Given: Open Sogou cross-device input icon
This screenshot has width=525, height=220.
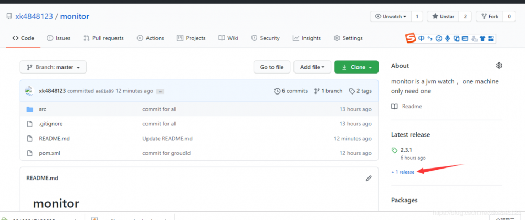Looking at the screenshot, I should pos(456,38).
